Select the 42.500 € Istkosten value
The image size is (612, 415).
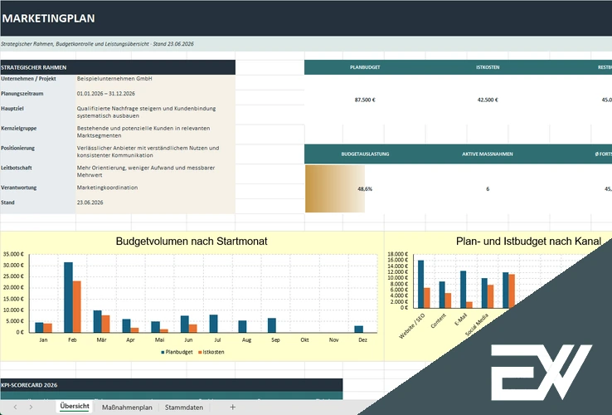pyautogui.click(x=488, y=100)
